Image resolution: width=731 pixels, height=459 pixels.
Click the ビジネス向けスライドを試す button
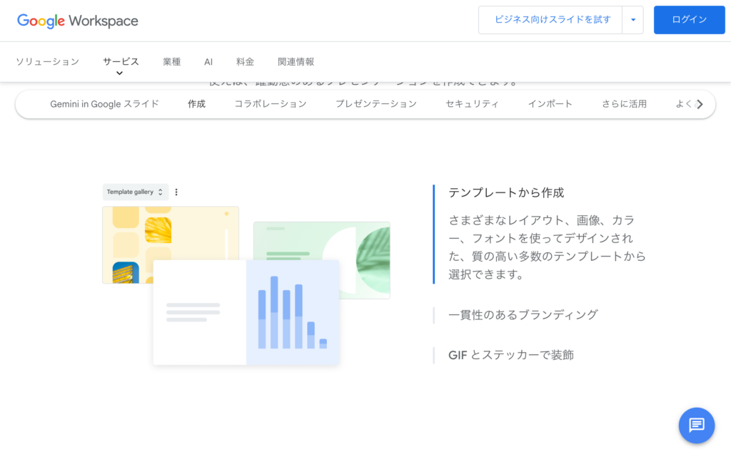[550, 20]
